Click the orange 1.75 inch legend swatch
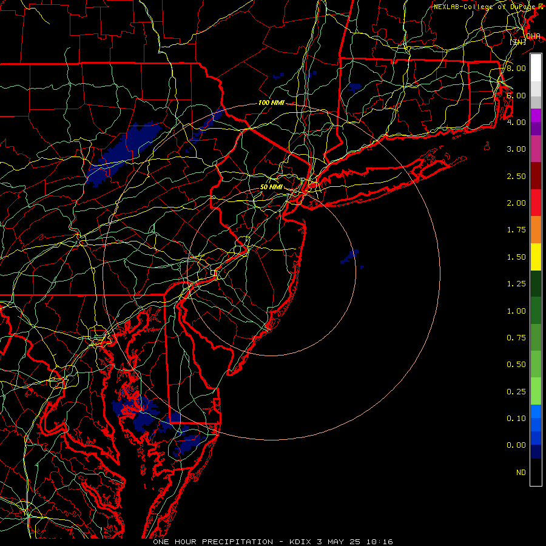 (536, 230)
